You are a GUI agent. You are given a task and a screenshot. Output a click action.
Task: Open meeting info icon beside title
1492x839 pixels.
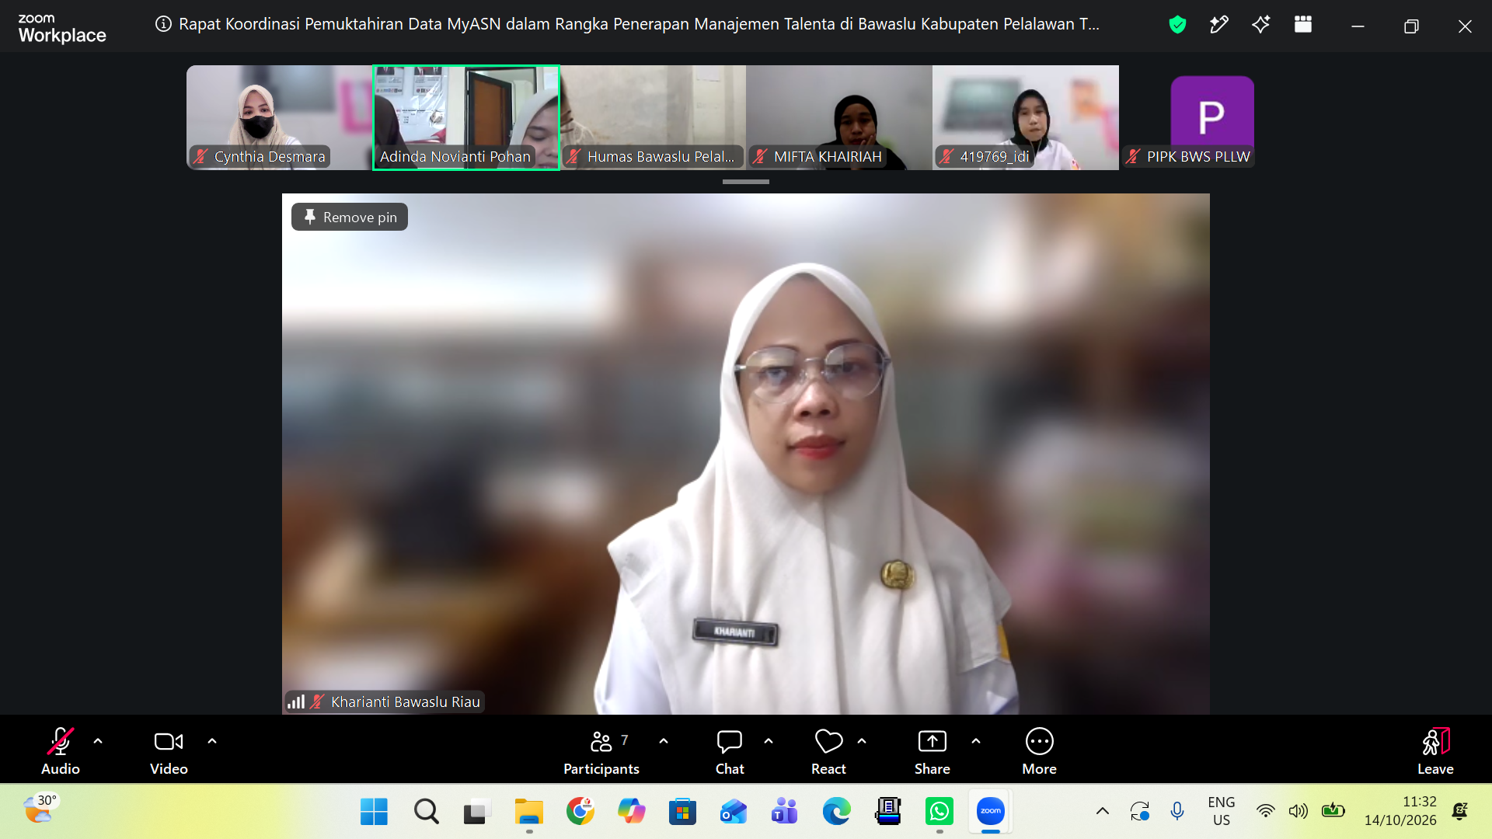[x=163, y=24]
